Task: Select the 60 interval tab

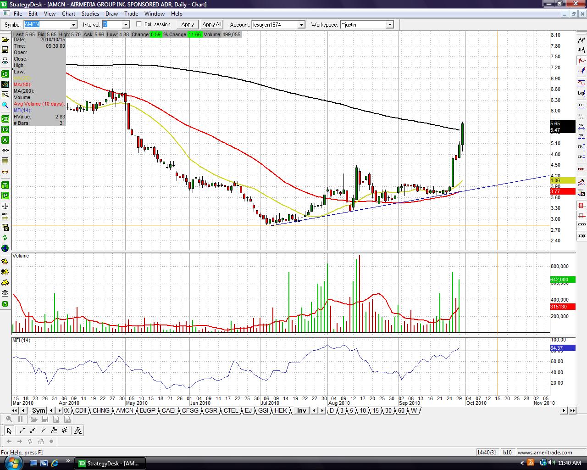Action: 401,411
